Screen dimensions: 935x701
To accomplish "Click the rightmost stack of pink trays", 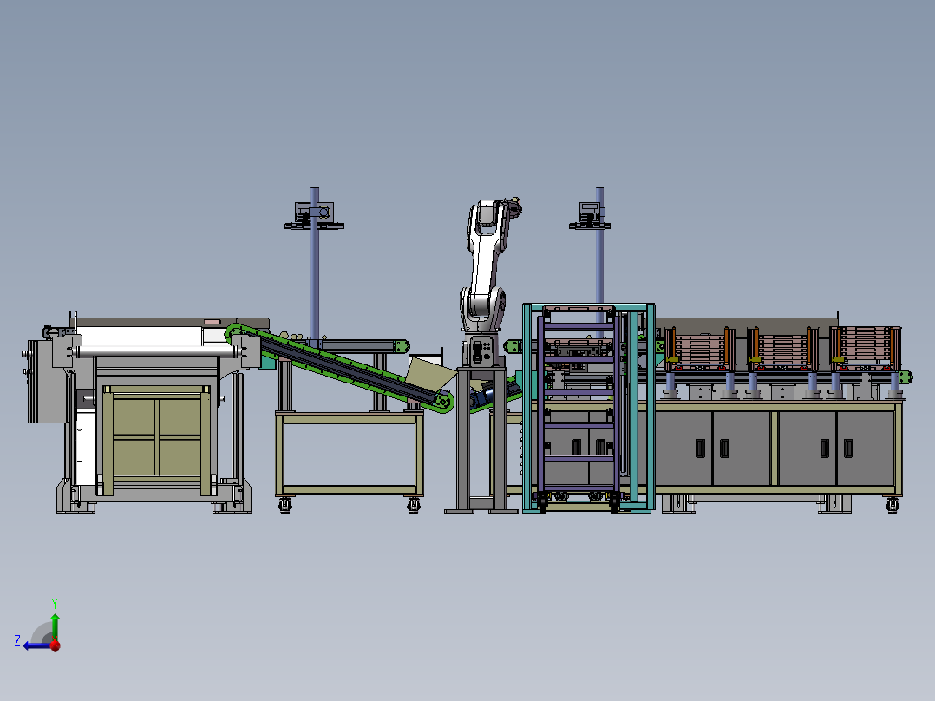I will [866, 348].
